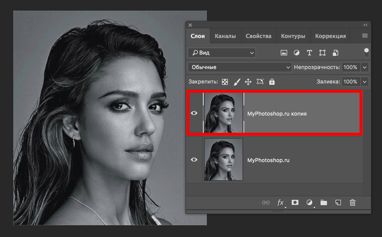Add a layer mask
The width and height of the screenshot is (382, 237).
click(x=295, y=202)
